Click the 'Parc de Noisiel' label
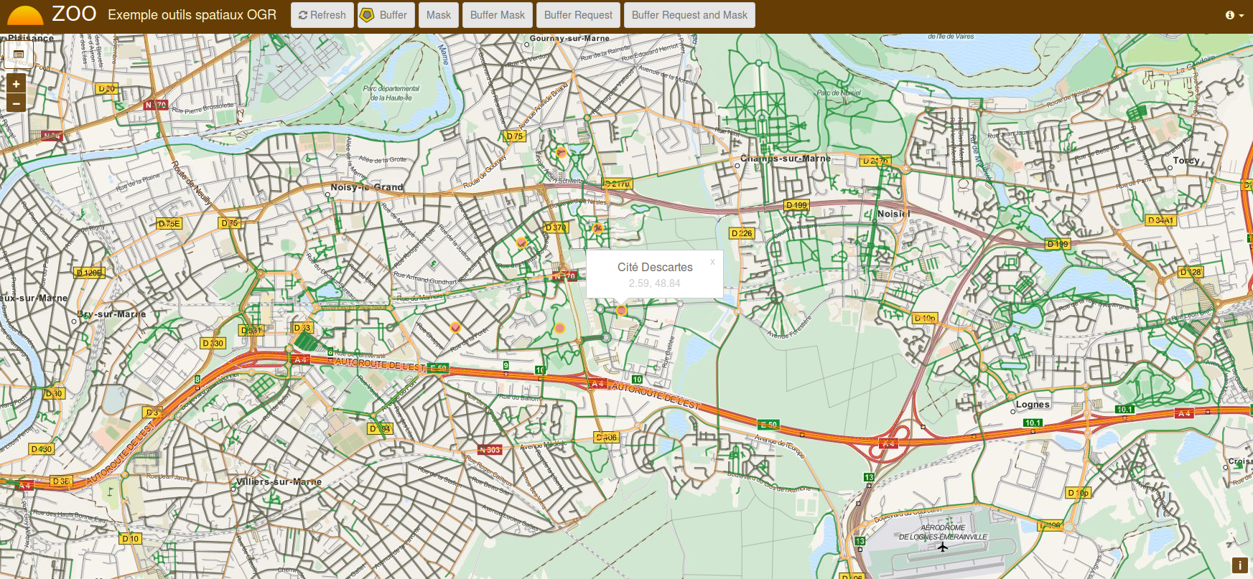 pyautogui.click(x=839, y=93)
